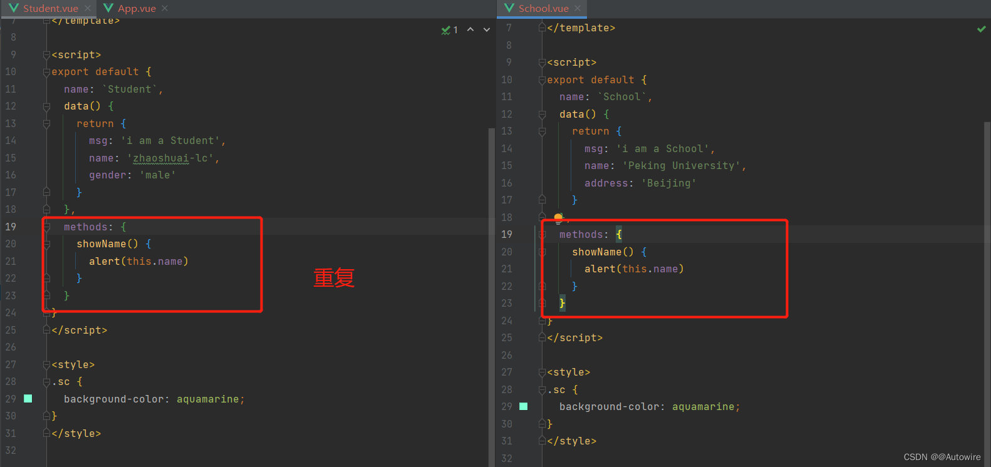Open the aquamarine color swatch in Student.vue gutter
Image resolution: width=991 pixels, height=467 pixels.
point(28,399)
